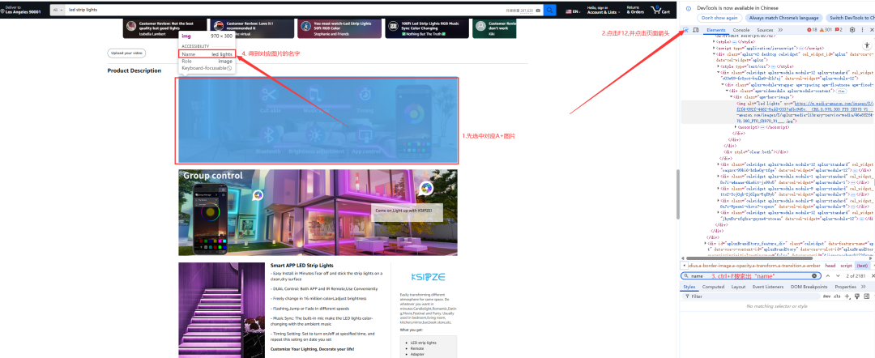This screenshot has height=358, width=875.
Task: Show the 2 issues flag counter
Action: (839, 29)
